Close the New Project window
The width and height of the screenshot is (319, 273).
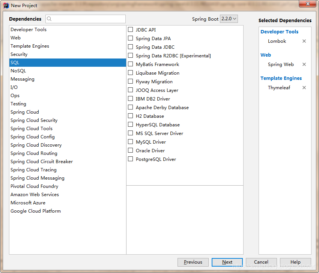pyautogui.click(x=308, y=4)
